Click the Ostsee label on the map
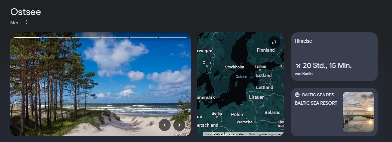 [241, 77]
